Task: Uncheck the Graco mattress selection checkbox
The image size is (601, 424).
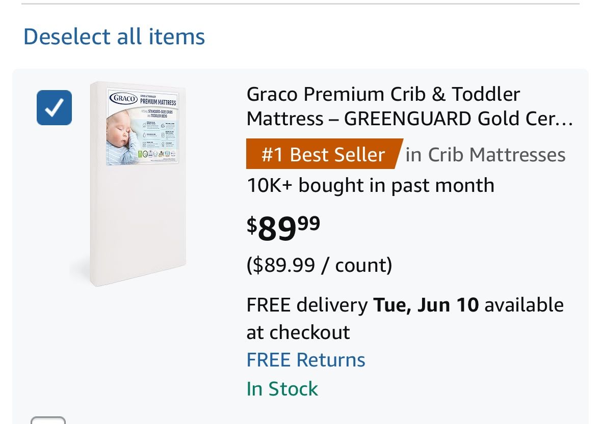Action: (54, 107)
